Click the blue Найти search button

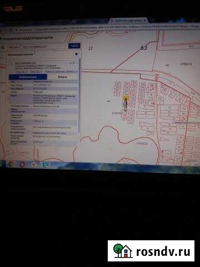[x=74, y=46]
